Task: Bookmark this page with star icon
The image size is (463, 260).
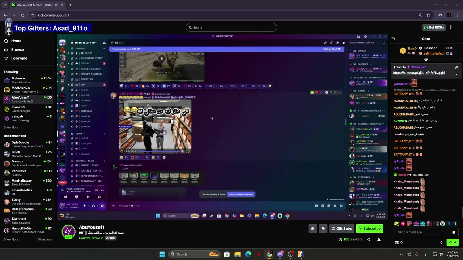Action: [428, 15]
